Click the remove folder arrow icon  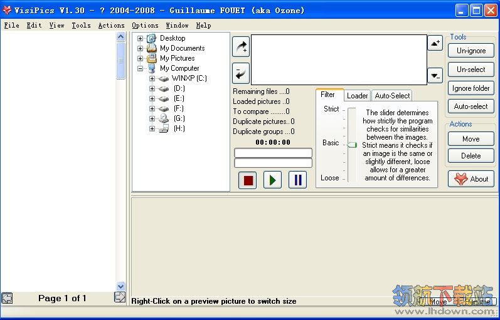click(x=241, y=73)
